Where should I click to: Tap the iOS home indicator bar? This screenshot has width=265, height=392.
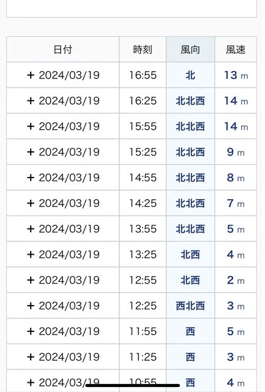click(x=133, y=385)
